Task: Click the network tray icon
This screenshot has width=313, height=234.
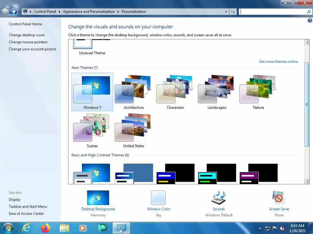Action: pos(267,228)
